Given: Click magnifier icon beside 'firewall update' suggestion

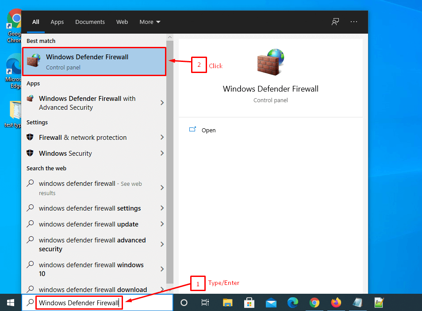Looking at the screenshot, I should click(x=30, y=224).
